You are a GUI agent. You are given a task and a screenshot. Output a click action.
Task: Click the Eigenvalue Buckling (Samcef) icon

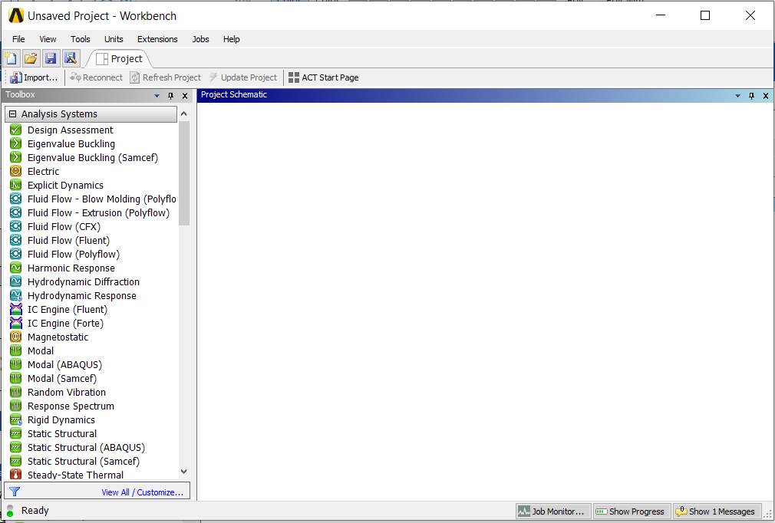pyautogui.click(x=16, y=157)
